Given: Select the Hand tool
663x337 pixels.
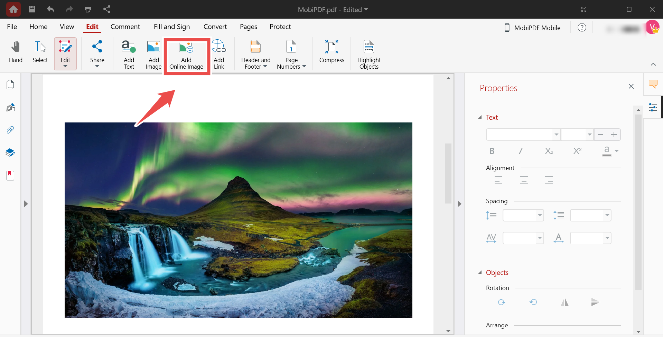Looking at the screenshot, I should pos(16,52).
